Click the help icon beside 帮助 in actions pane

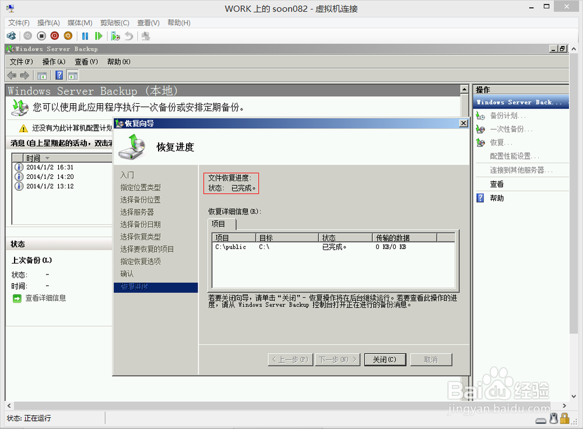479,198
